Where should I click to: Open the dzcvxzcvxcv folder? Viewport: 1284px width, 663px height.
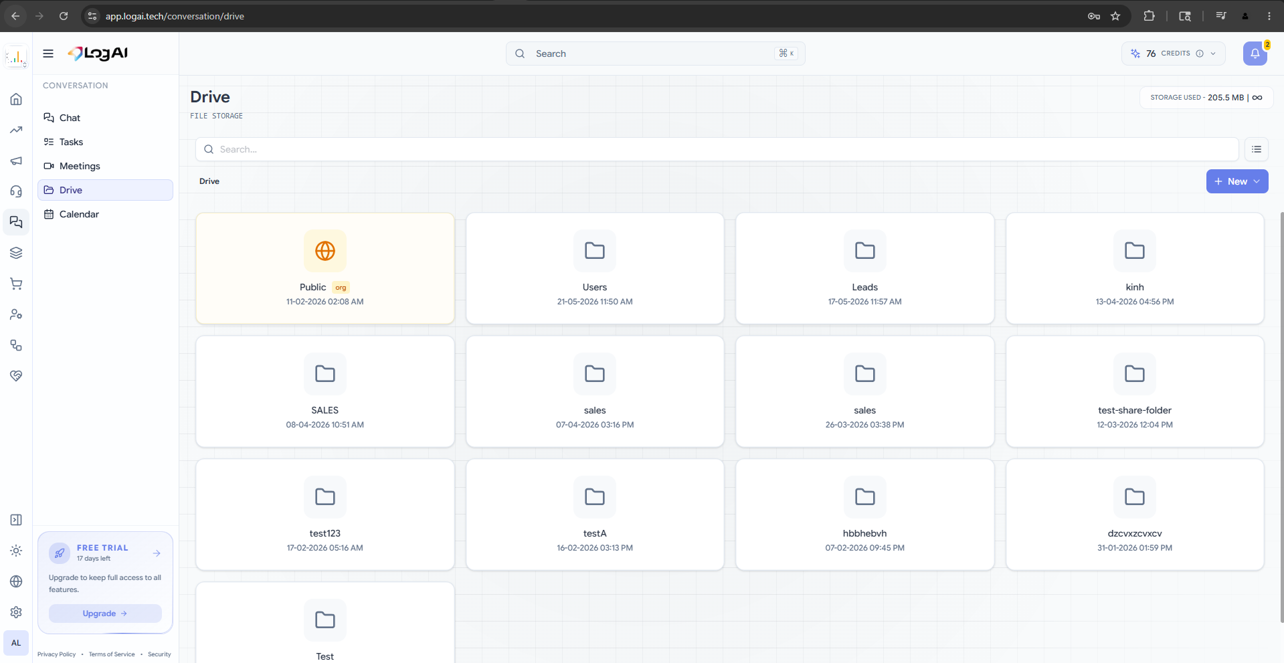(1135, 514)
